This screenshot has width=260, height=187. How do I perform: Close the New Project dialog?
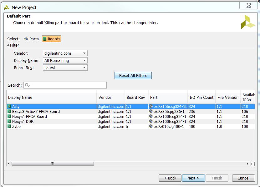[x=248, y=6]
